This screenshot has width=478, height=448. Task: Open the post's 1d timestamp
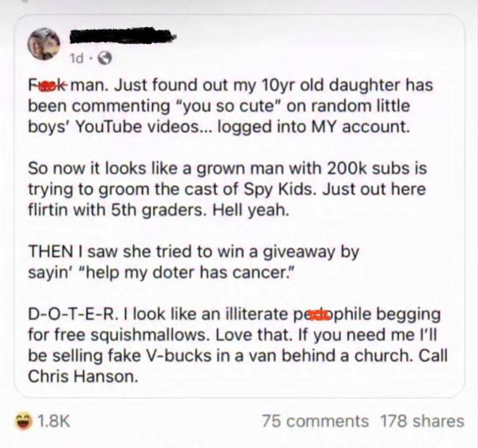77,59
